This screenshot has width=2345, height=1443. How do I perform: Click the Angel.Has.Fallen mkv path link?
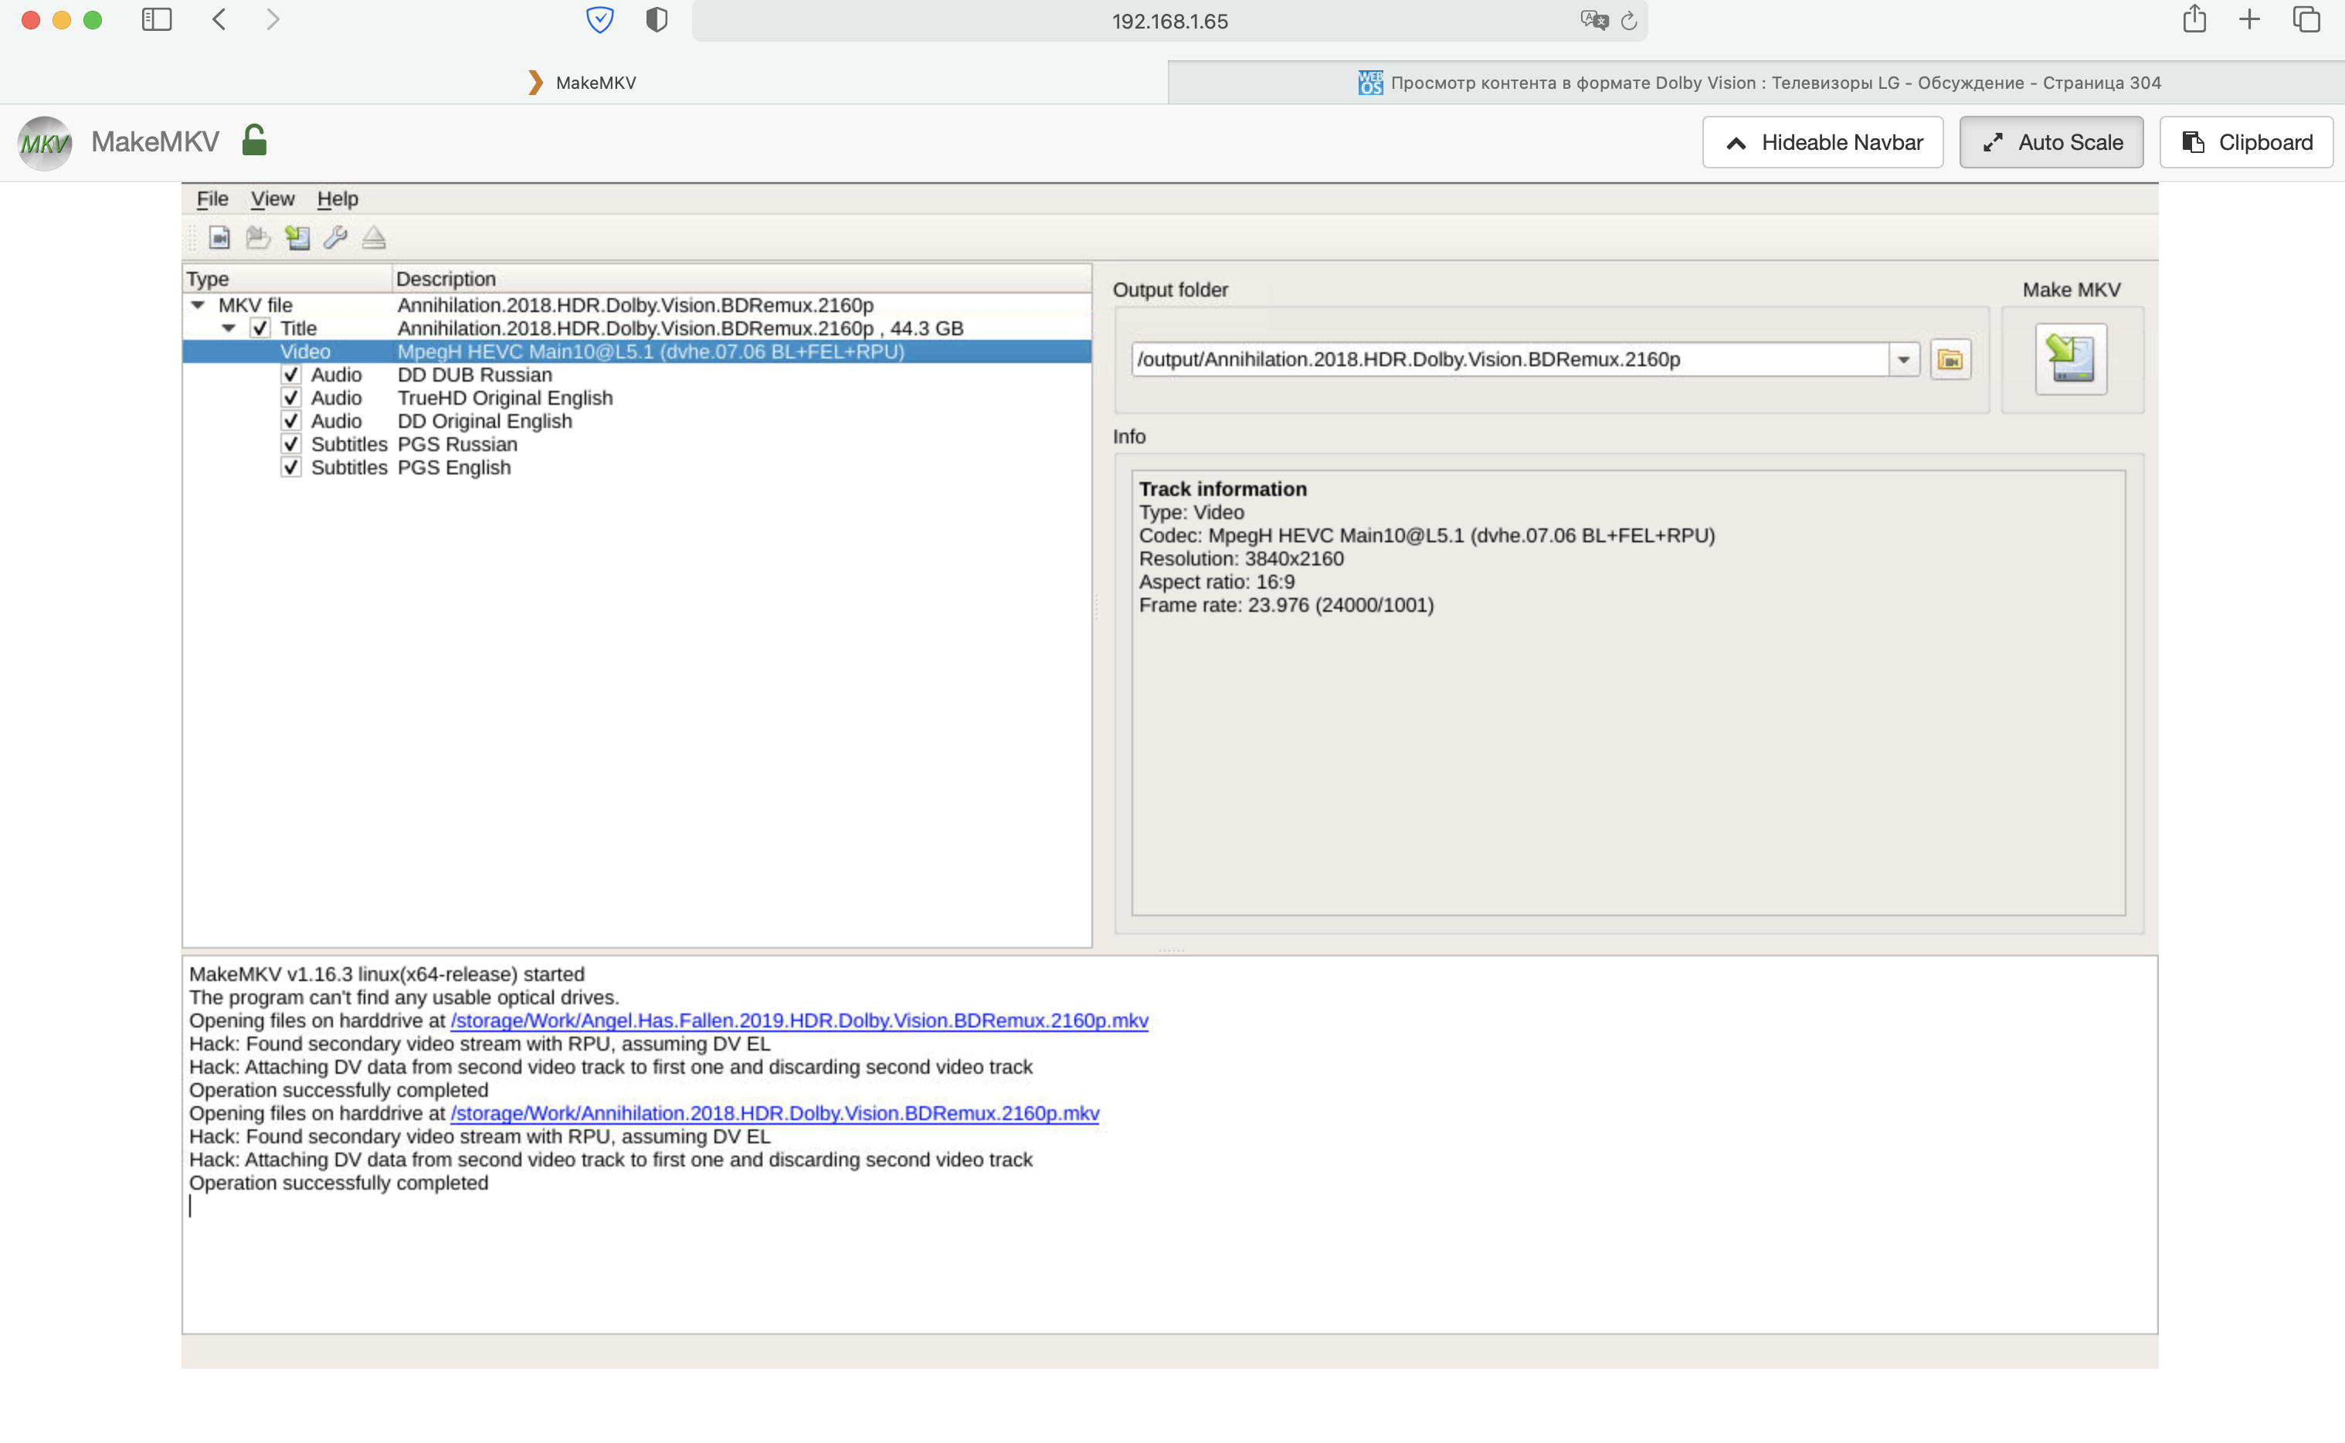click(x=799, y=1020)
